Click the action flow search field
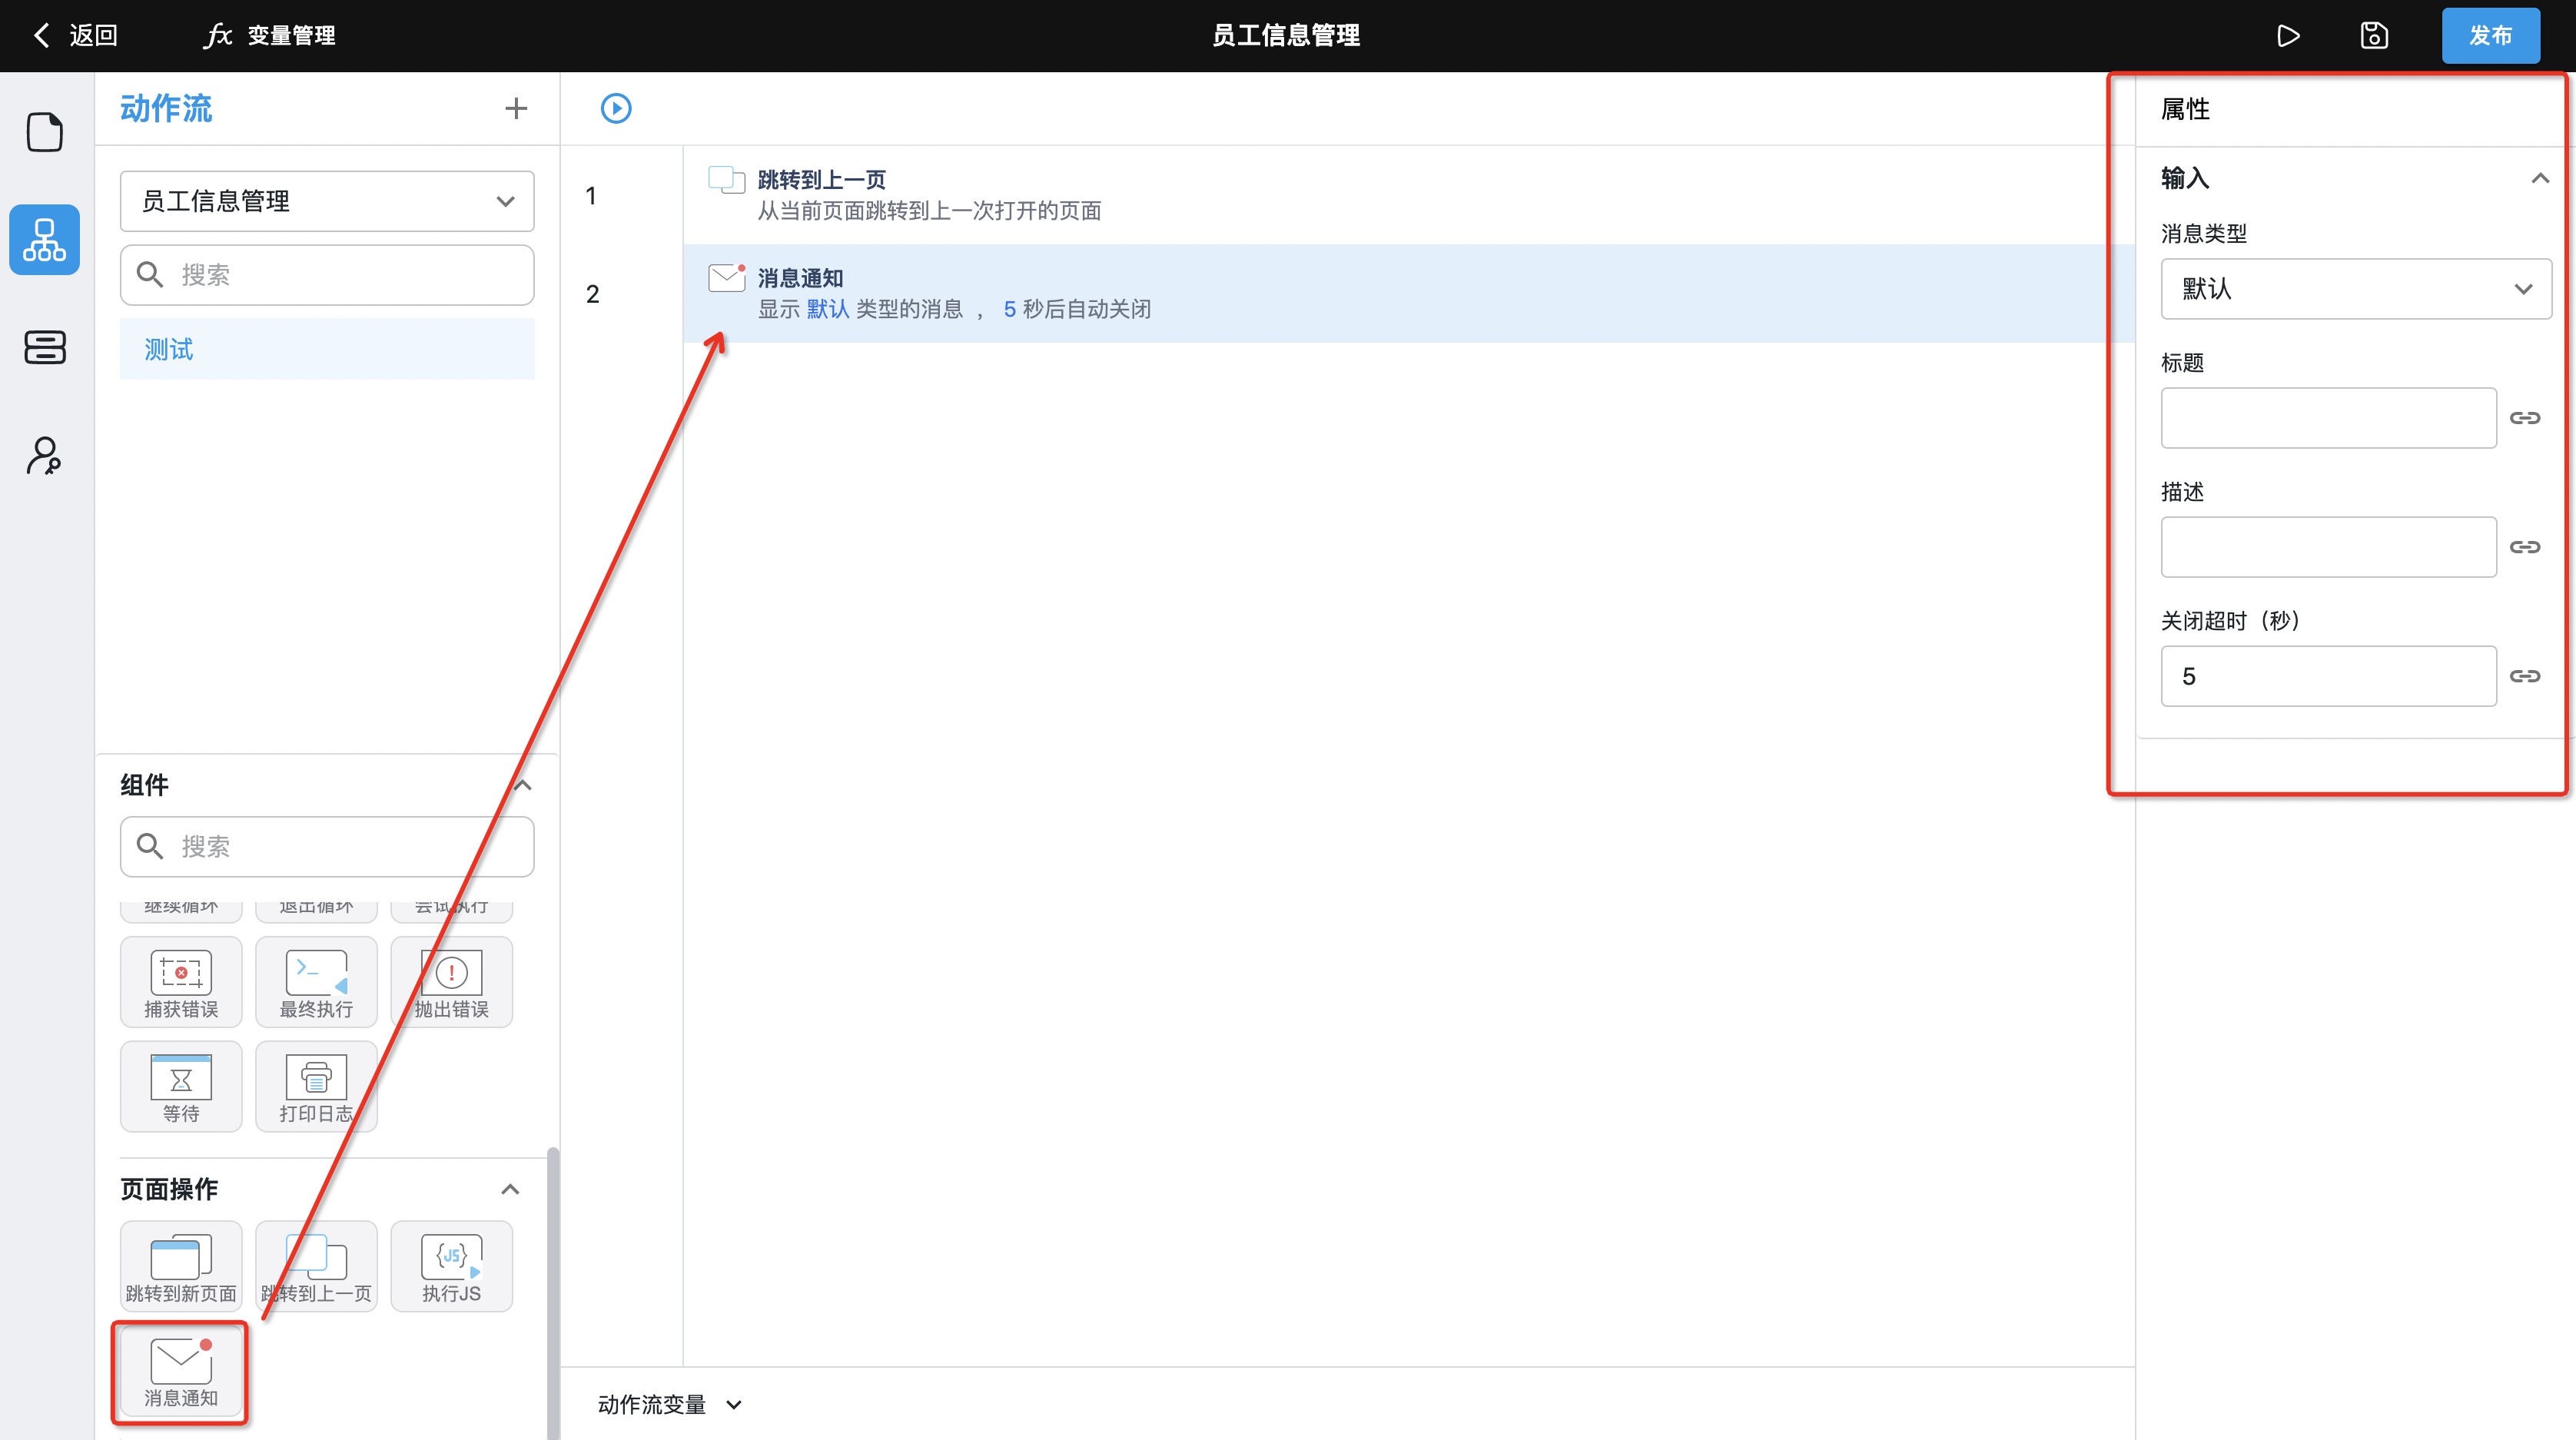 pos(327,275)
